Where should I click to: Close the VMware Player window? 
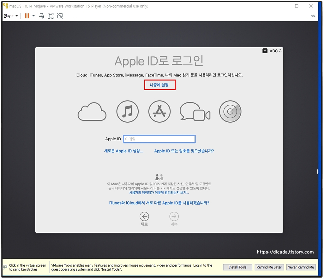click(x=311, y=6)
